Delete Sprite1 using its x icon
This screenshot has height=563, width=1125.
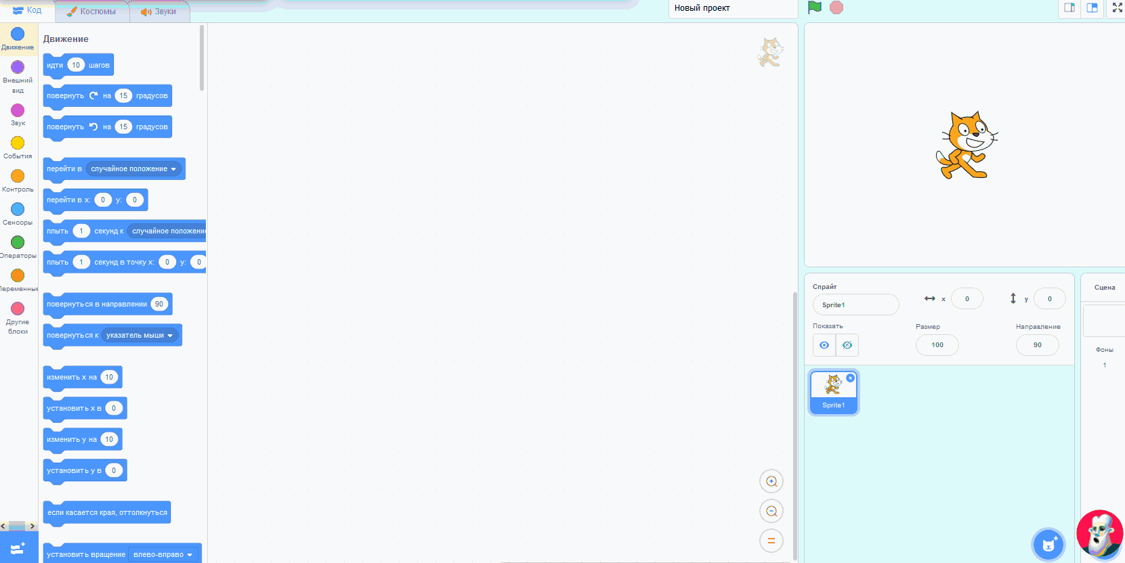coord(850,378)
